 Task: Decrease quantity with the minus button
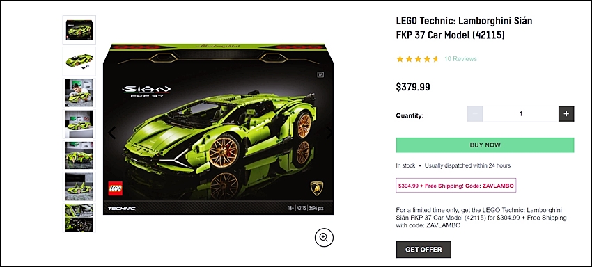click(x=475, y=113)
